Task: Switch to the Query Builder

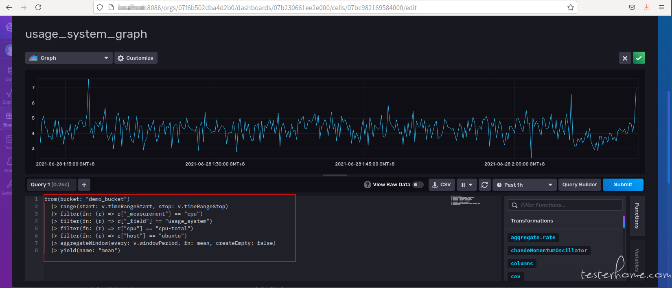Action: point(580,185)
